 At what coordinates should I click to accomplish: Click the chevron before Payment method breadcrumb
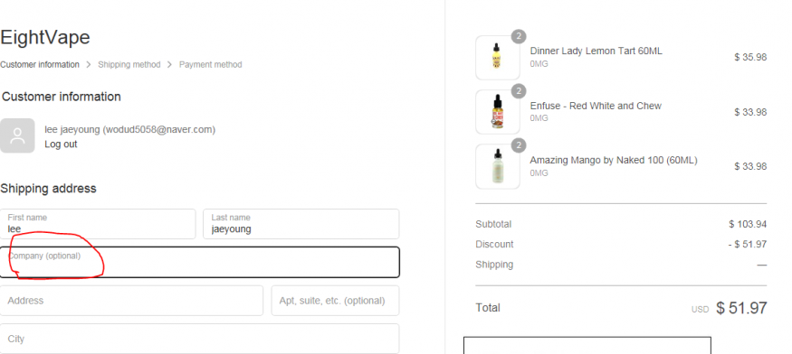170,64
